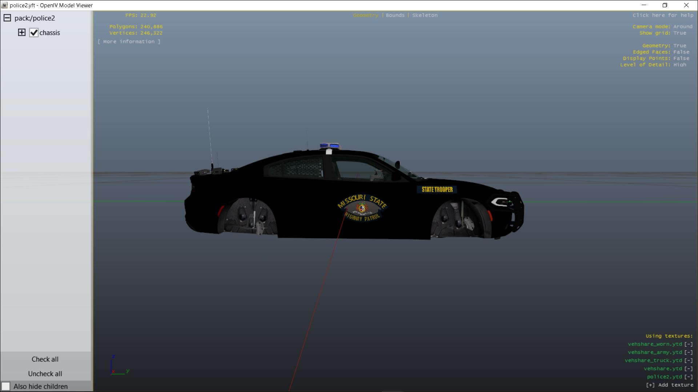This screenshot has width=698, height=392.
Task: Uncheck the chassis visibility checkbox
Action: (x=34, y=33)
